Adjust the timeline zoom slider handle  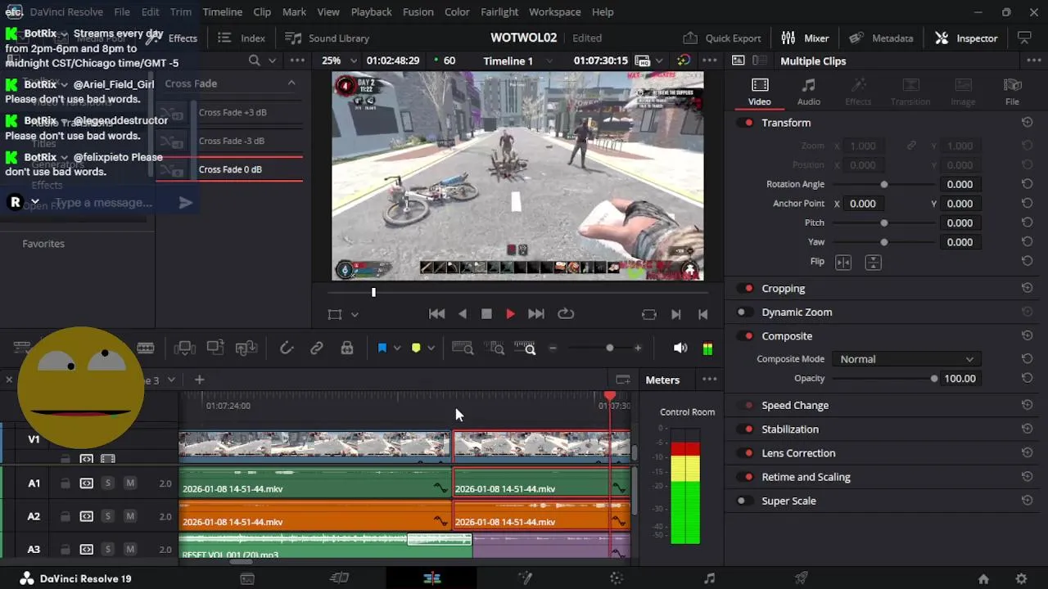[x=609, y=348]
